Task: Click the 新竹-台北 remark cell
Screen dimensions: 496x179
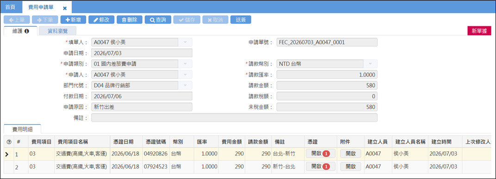Action: pyautogui.click(x=287, y=167)
